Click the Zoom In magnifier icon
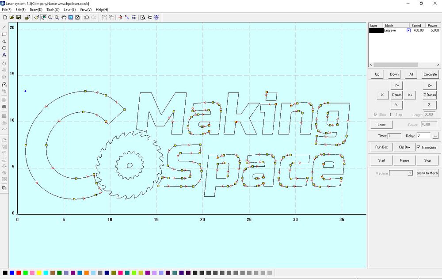 coord(50,17)
